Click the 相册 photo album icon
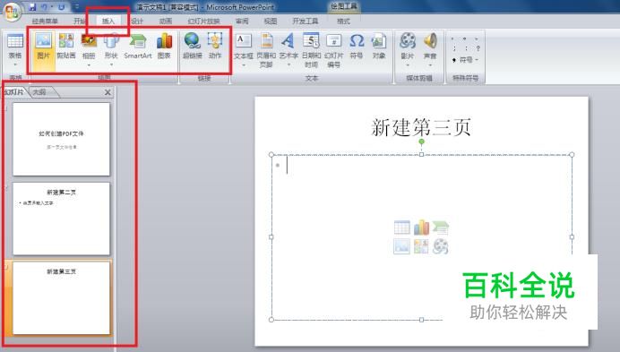This screenshot has height=352, width=620. [89, 40]
